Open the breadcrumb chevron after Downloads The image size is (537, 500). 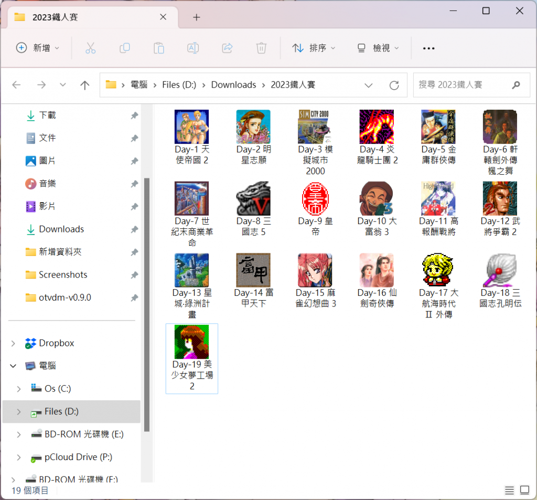[263, 85]
